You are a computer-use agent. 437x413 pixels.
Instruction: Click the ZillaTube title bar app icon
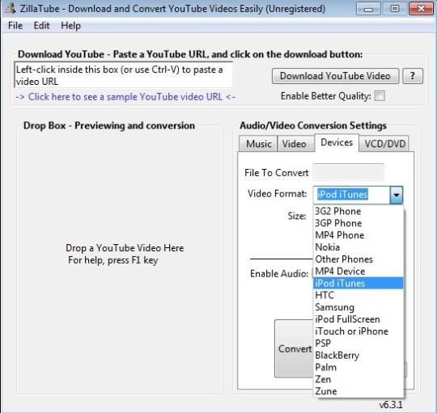click(11, 8)
